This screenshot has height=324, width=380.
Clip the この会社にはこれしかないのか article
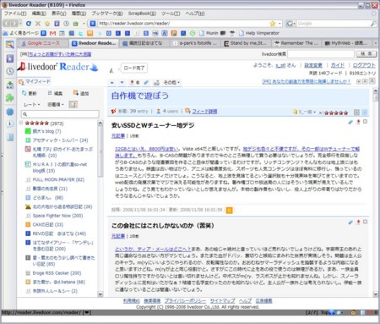click(350, 222)
